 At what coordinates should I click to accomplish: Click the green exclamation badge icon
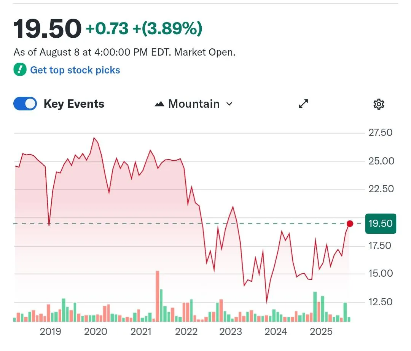click(x=20, y=70)
